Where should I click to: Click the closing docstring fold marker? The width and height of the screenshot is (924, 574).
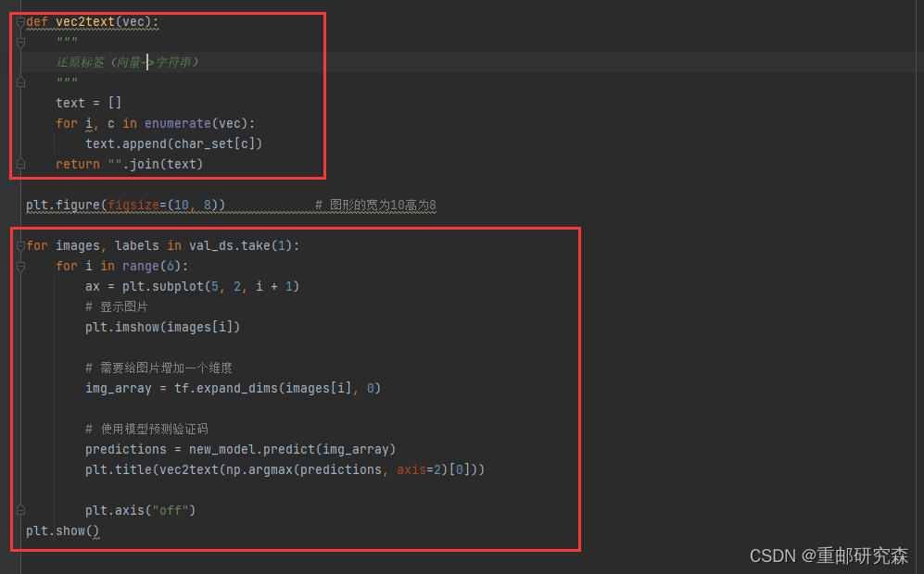20,82
